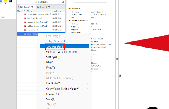169x109 pixels.
Task: Click the creation date 1/8/2022 18:23:02
Action: [x=99, y=15]
